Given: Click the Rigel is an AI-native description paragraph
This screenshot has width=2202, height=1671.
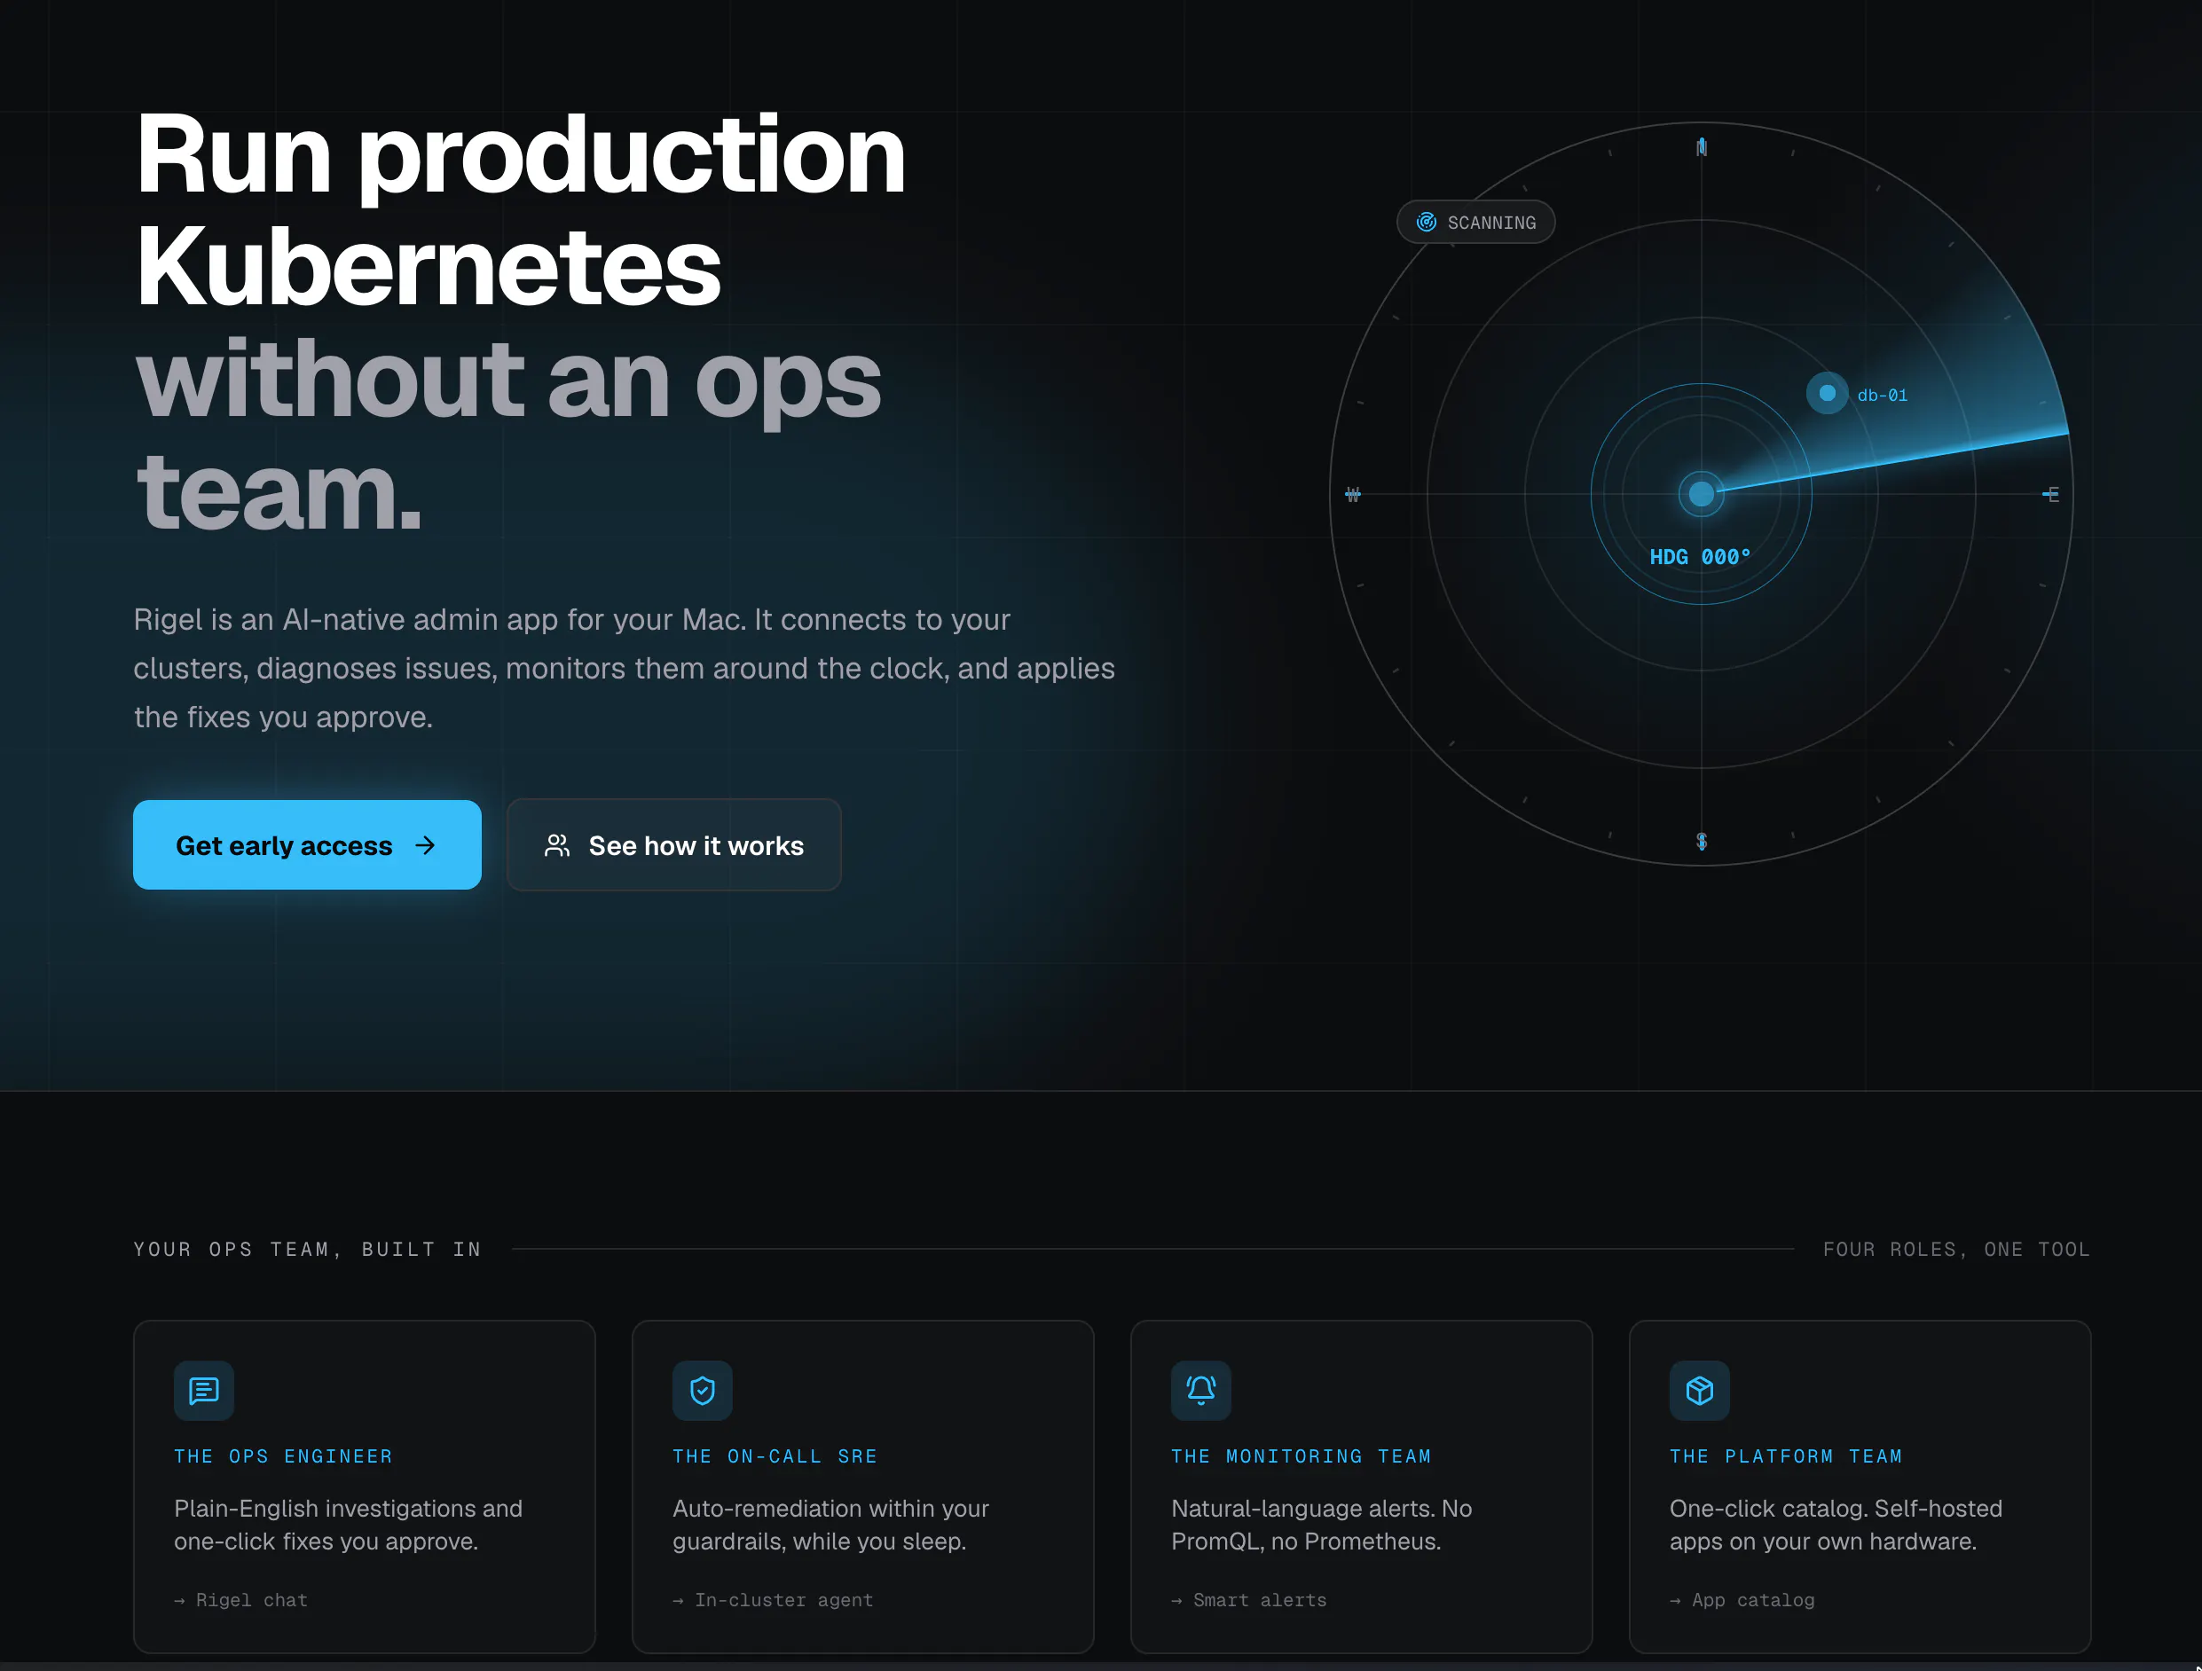Looking at the screenshot, I should [x=625, y=668].
